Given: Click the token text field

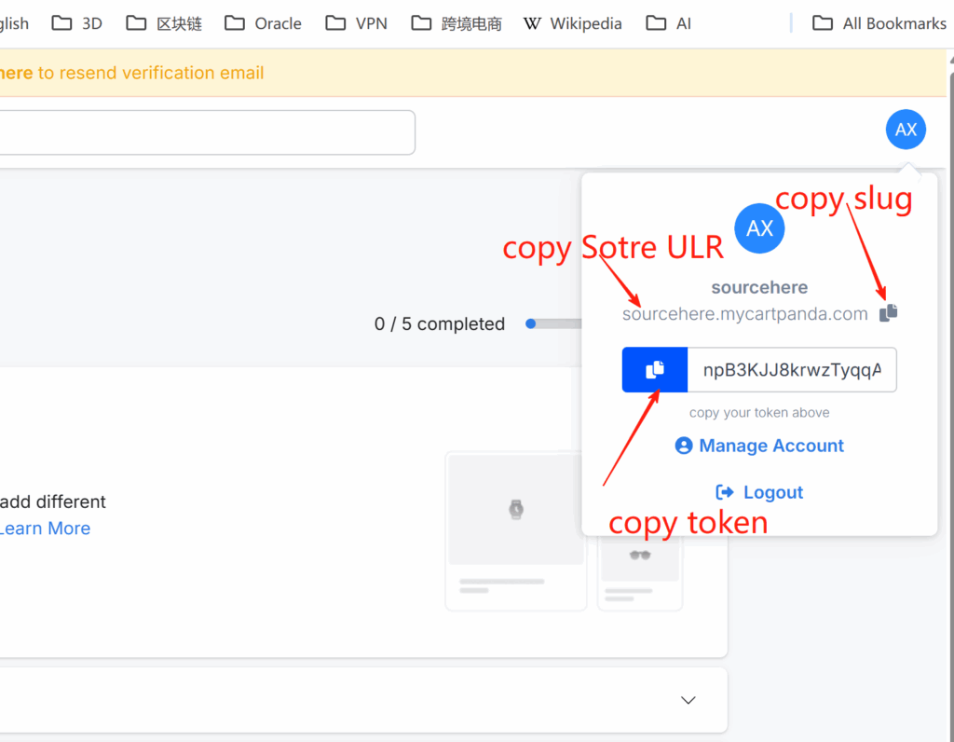Looking at the screenshot, I should [x=792, y=369].
